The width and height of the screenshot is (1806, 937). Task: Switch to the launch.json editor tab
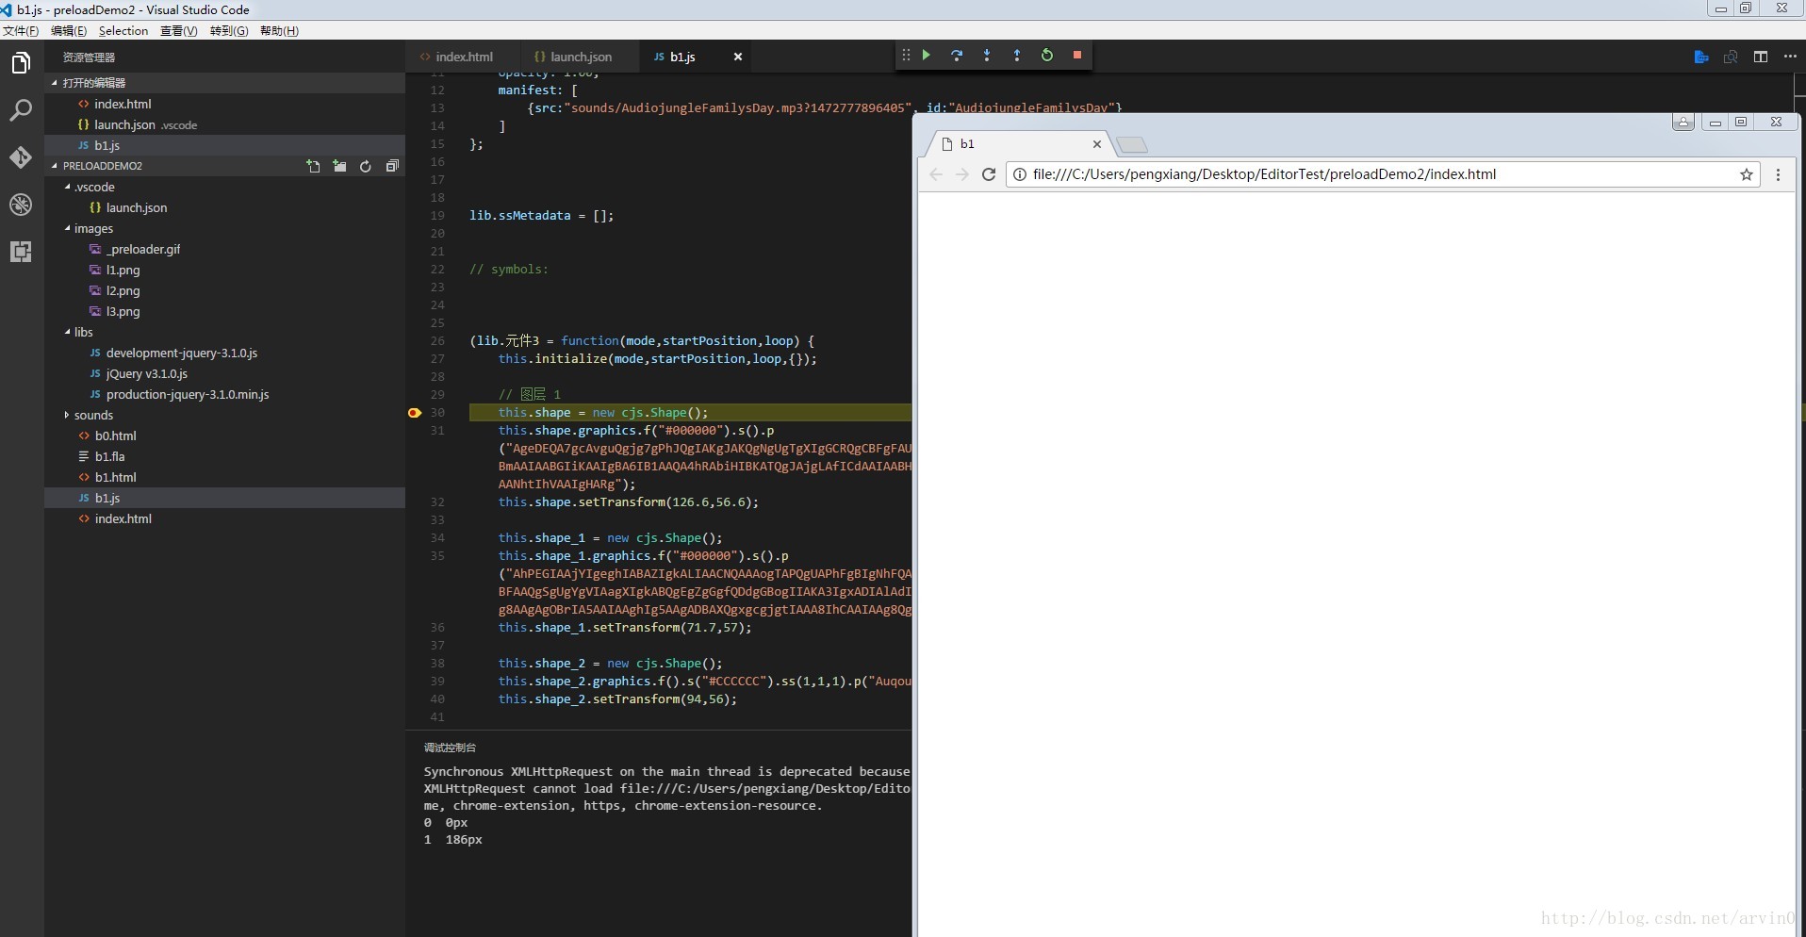point(580,57)
